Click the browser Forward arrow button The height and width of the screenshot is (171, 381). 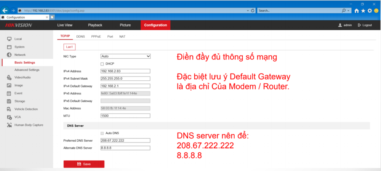[x=13, y=10]
